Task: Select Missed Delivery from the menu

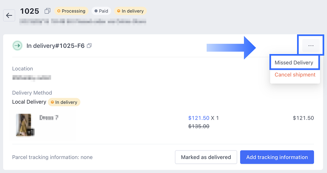Action: [x=294, y=63]
